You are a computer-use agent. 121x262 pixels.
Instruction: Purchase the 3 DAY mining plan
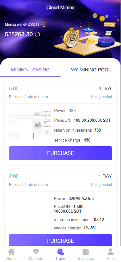click(x=60, y=153)
